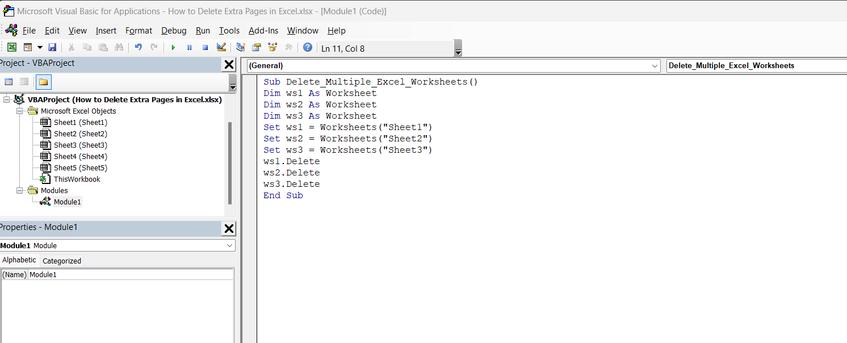Open the Run menu

pyautogui.click(x=203, y=31)
